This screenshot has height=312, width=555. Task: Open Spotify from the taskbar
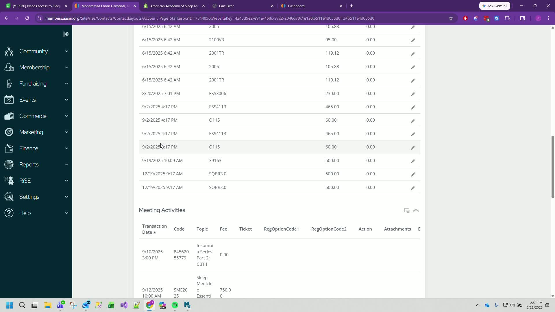coord(175,305)
